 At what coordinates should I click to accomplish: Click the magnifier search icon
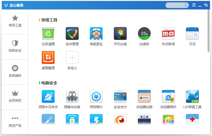[186, 5]
